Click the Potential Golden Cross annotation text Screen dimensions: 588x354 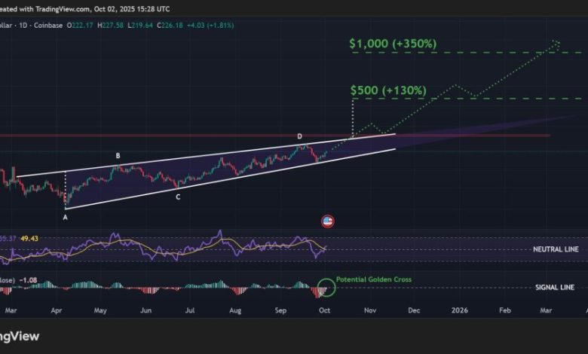(x=374, y=279)
